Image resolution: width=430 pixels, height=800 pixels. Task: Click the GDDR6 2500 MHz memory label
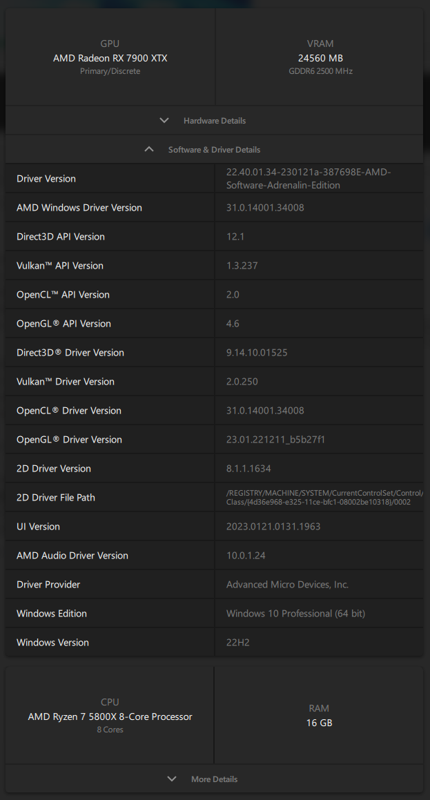320,71
